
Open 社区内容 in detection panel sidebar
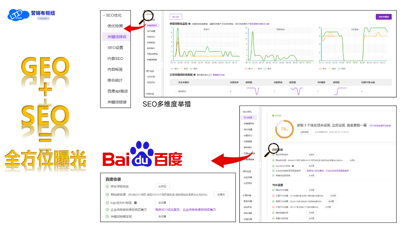pos(248,178)
